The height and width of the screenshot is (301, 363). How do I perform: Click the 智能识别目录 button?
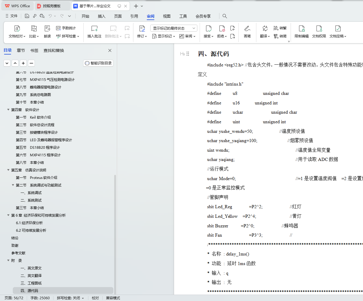coord(98,63)
